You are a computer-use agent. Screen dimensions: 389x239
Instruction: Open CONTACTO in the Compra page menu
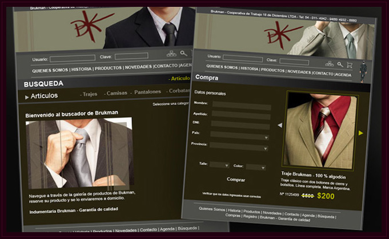pos(323,74)
